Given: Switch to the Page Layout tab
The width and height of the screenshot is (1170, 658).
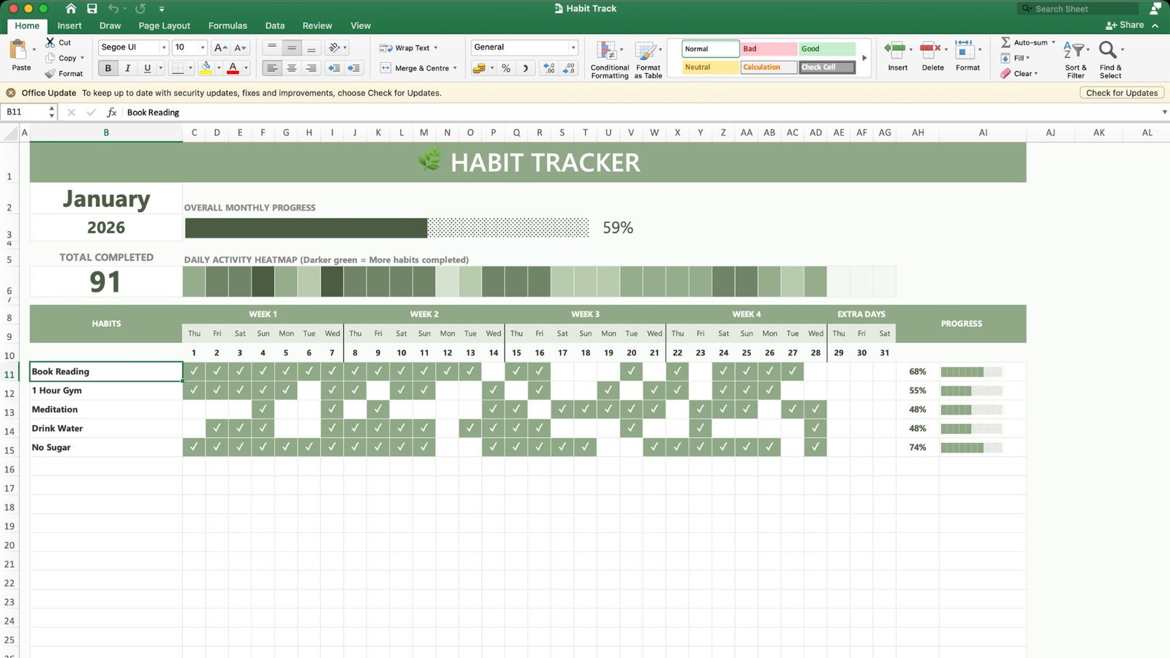Looking at the screenshot, I should pyautogui.click(x=165, y=26).
